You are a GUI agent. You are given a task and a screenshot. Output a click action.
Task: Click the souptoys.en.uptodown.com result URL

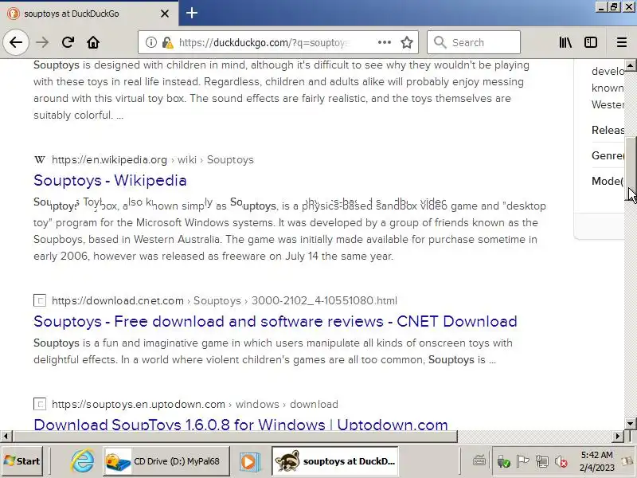point(195,405)
